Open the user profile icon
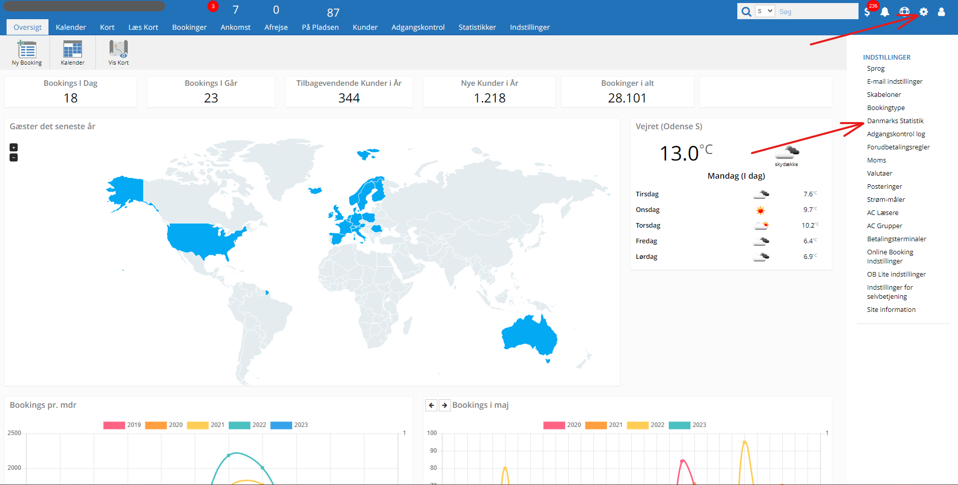The height and width of the screenshot is (485, 958). coord(941,12)
